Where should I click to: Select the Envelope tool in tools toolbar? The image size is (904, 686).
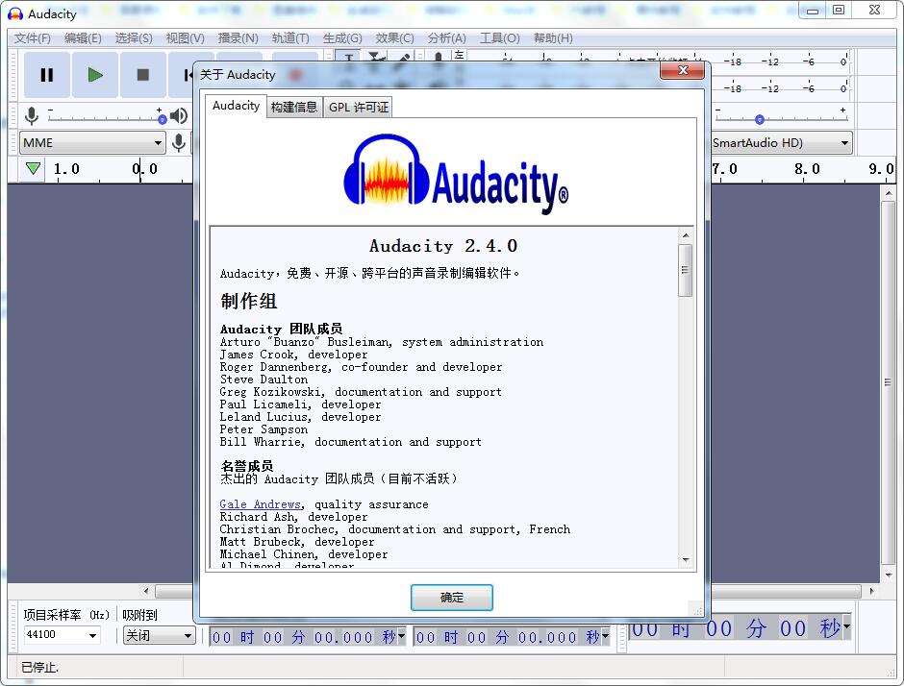375,57
